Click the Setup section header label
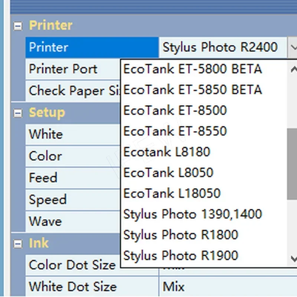The width and height of the screenshot is (297, 297). click(x=47, y=113)
